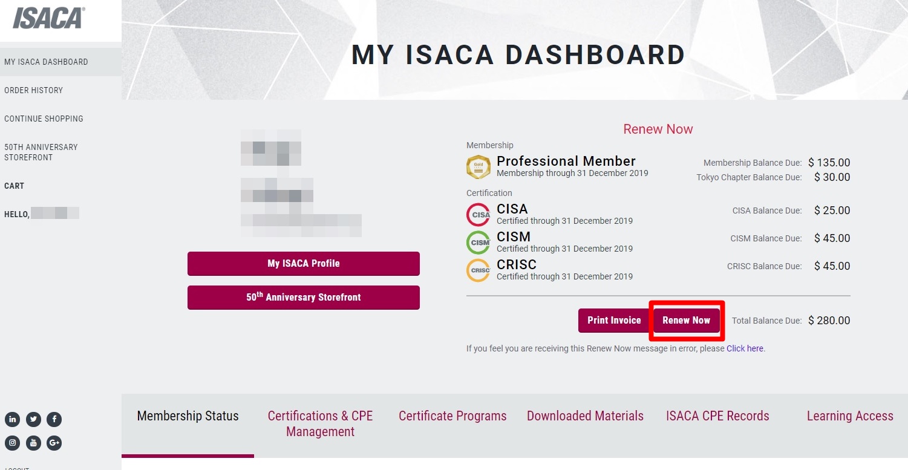Click the MY ISACA DASHBOARD page title

(518, 54)
